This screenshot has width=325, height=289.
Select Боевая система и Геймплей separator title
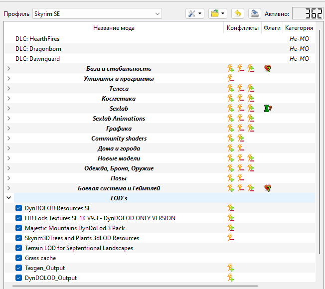click(x=119, y=188)
